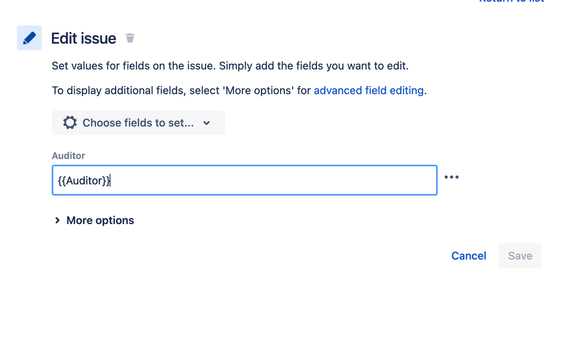The width and height of the screenshot is (562, 351).
Task: Click the 'More options' label text
Action: click(x=100, y=220)
